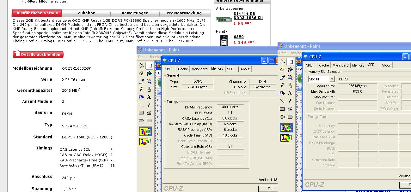Select Free-Form Select tool in Paint beside CPU-Z Memory window
Viewport: 411px width, 192px height.
141,66
